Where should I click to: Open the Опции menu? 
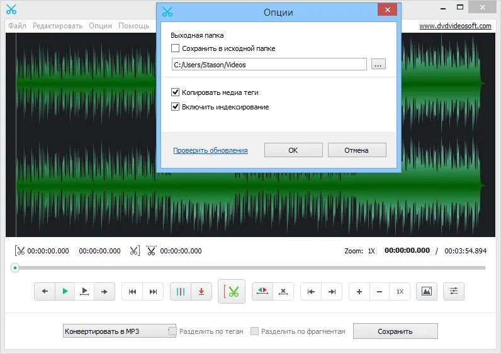(x=100, y=26)
